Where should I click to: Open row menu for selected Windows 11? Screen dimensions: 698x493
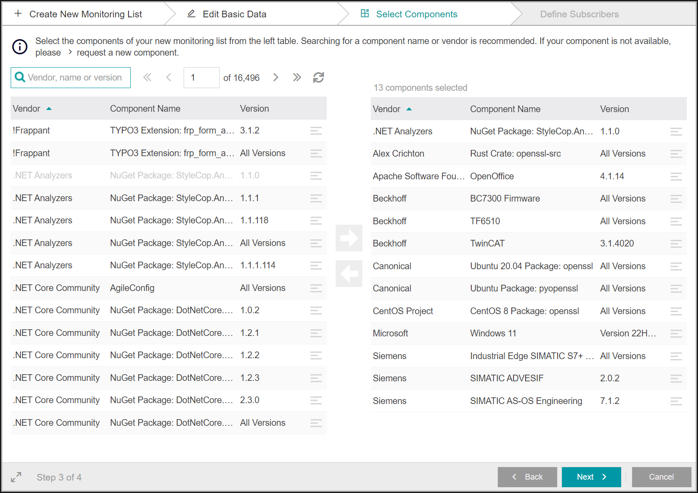676,334
